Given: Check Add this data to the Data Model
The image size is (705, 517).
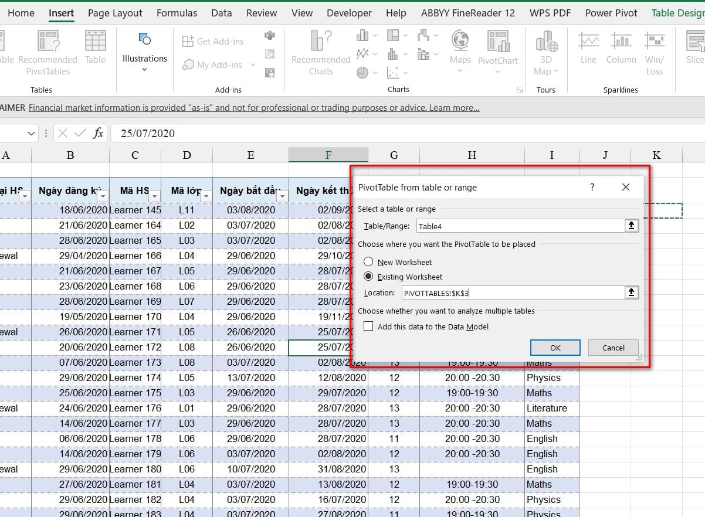Looking at the screenshot, I should [368, 326].
